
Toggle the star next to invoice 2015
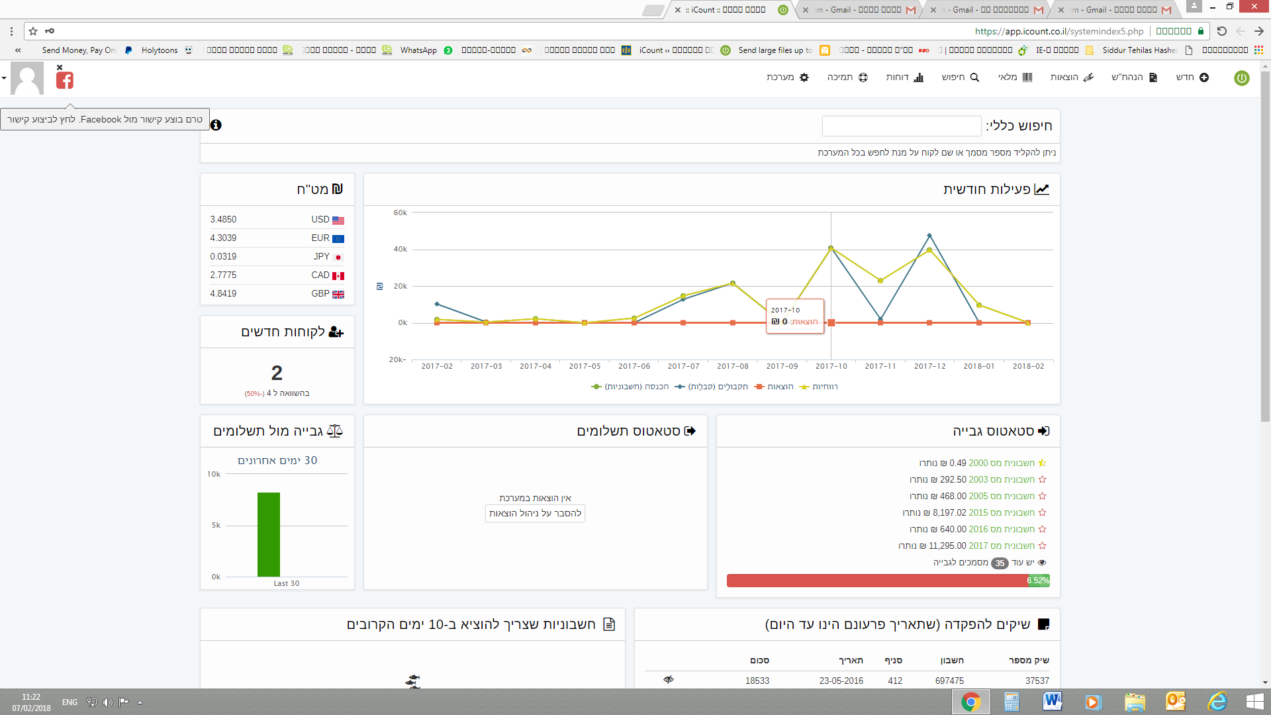pos(1042,512)
